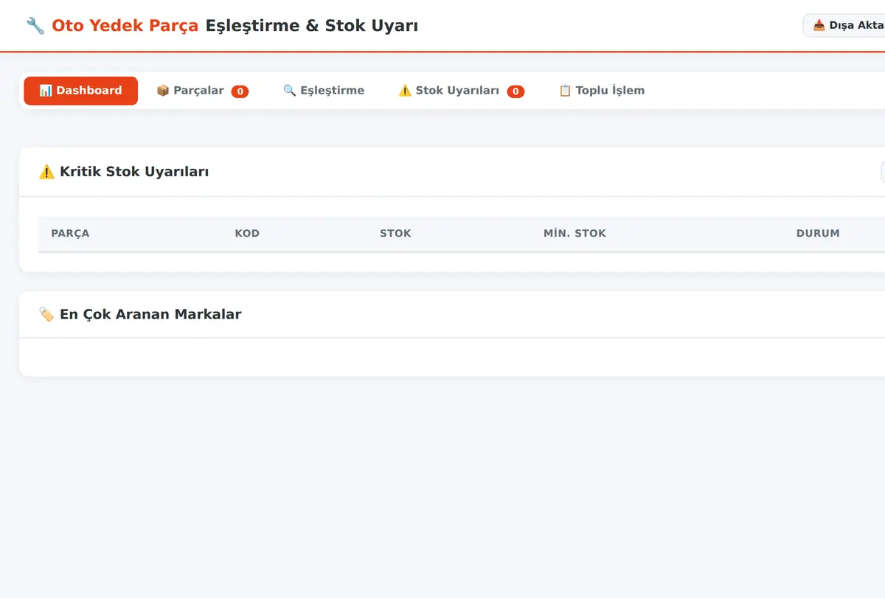Viewport: 885px width, 598px height.
Task: Click the warning icon beside Kritik Stok Uyarıları
Action: coord(46,172)
